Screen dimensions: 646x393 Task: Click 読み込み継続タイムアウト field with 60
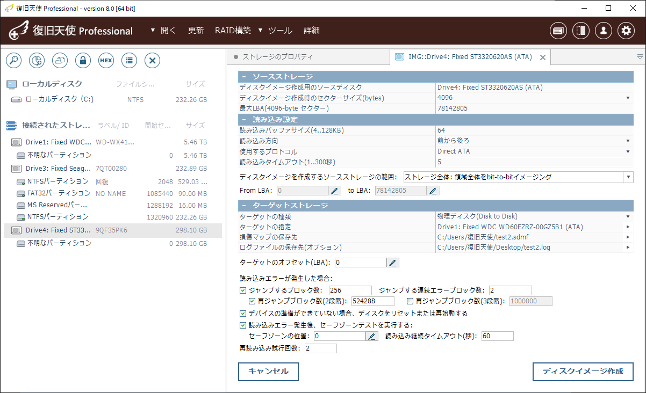[x=497, y=336]
